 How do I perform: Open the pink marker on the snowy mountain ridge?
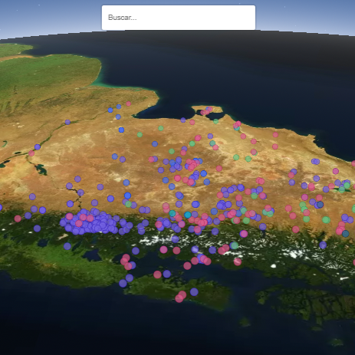pyautogui.click(x=238, y=261)
